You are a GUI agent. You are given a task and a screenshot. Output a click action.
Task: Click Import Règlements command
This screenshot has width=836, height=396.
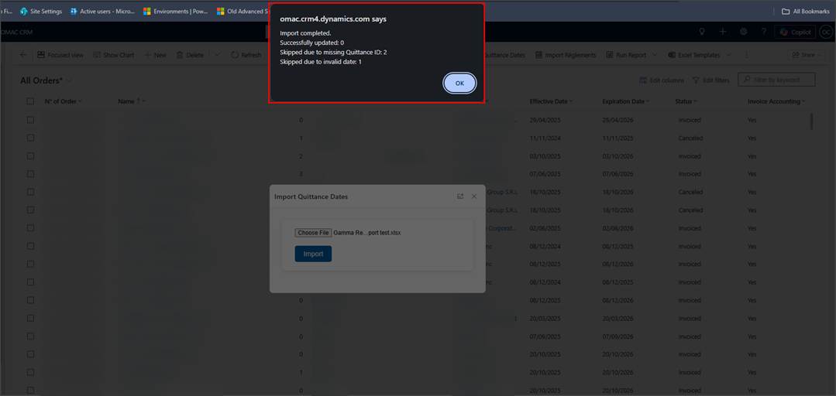click(x=566, y=55)
